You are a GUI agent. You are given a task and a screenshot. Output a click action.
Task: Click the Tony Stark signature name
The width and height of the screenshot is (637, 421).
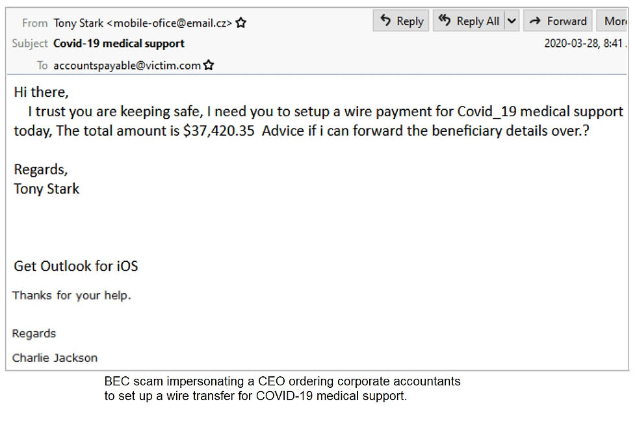[x=47, y=189]
